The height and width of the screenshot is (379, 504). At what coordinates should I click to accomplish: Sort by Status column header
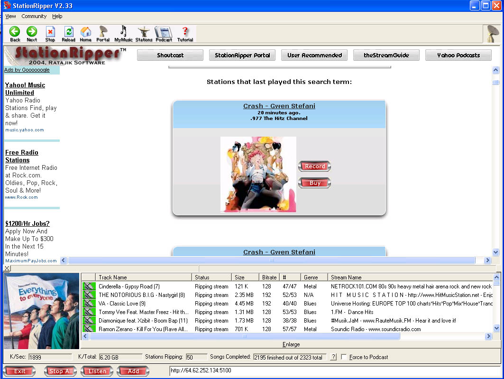pos(211,277)
